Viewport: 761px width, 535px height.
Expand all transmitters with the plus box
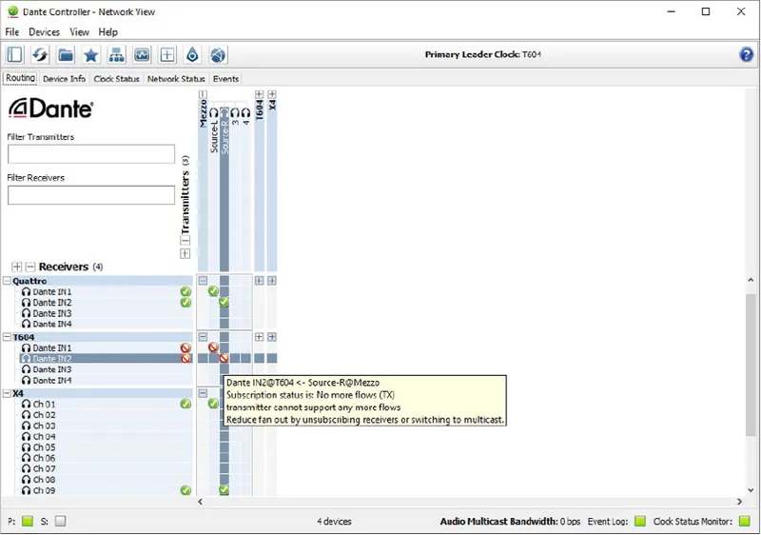pyautogui.click(x=185, y=253)
